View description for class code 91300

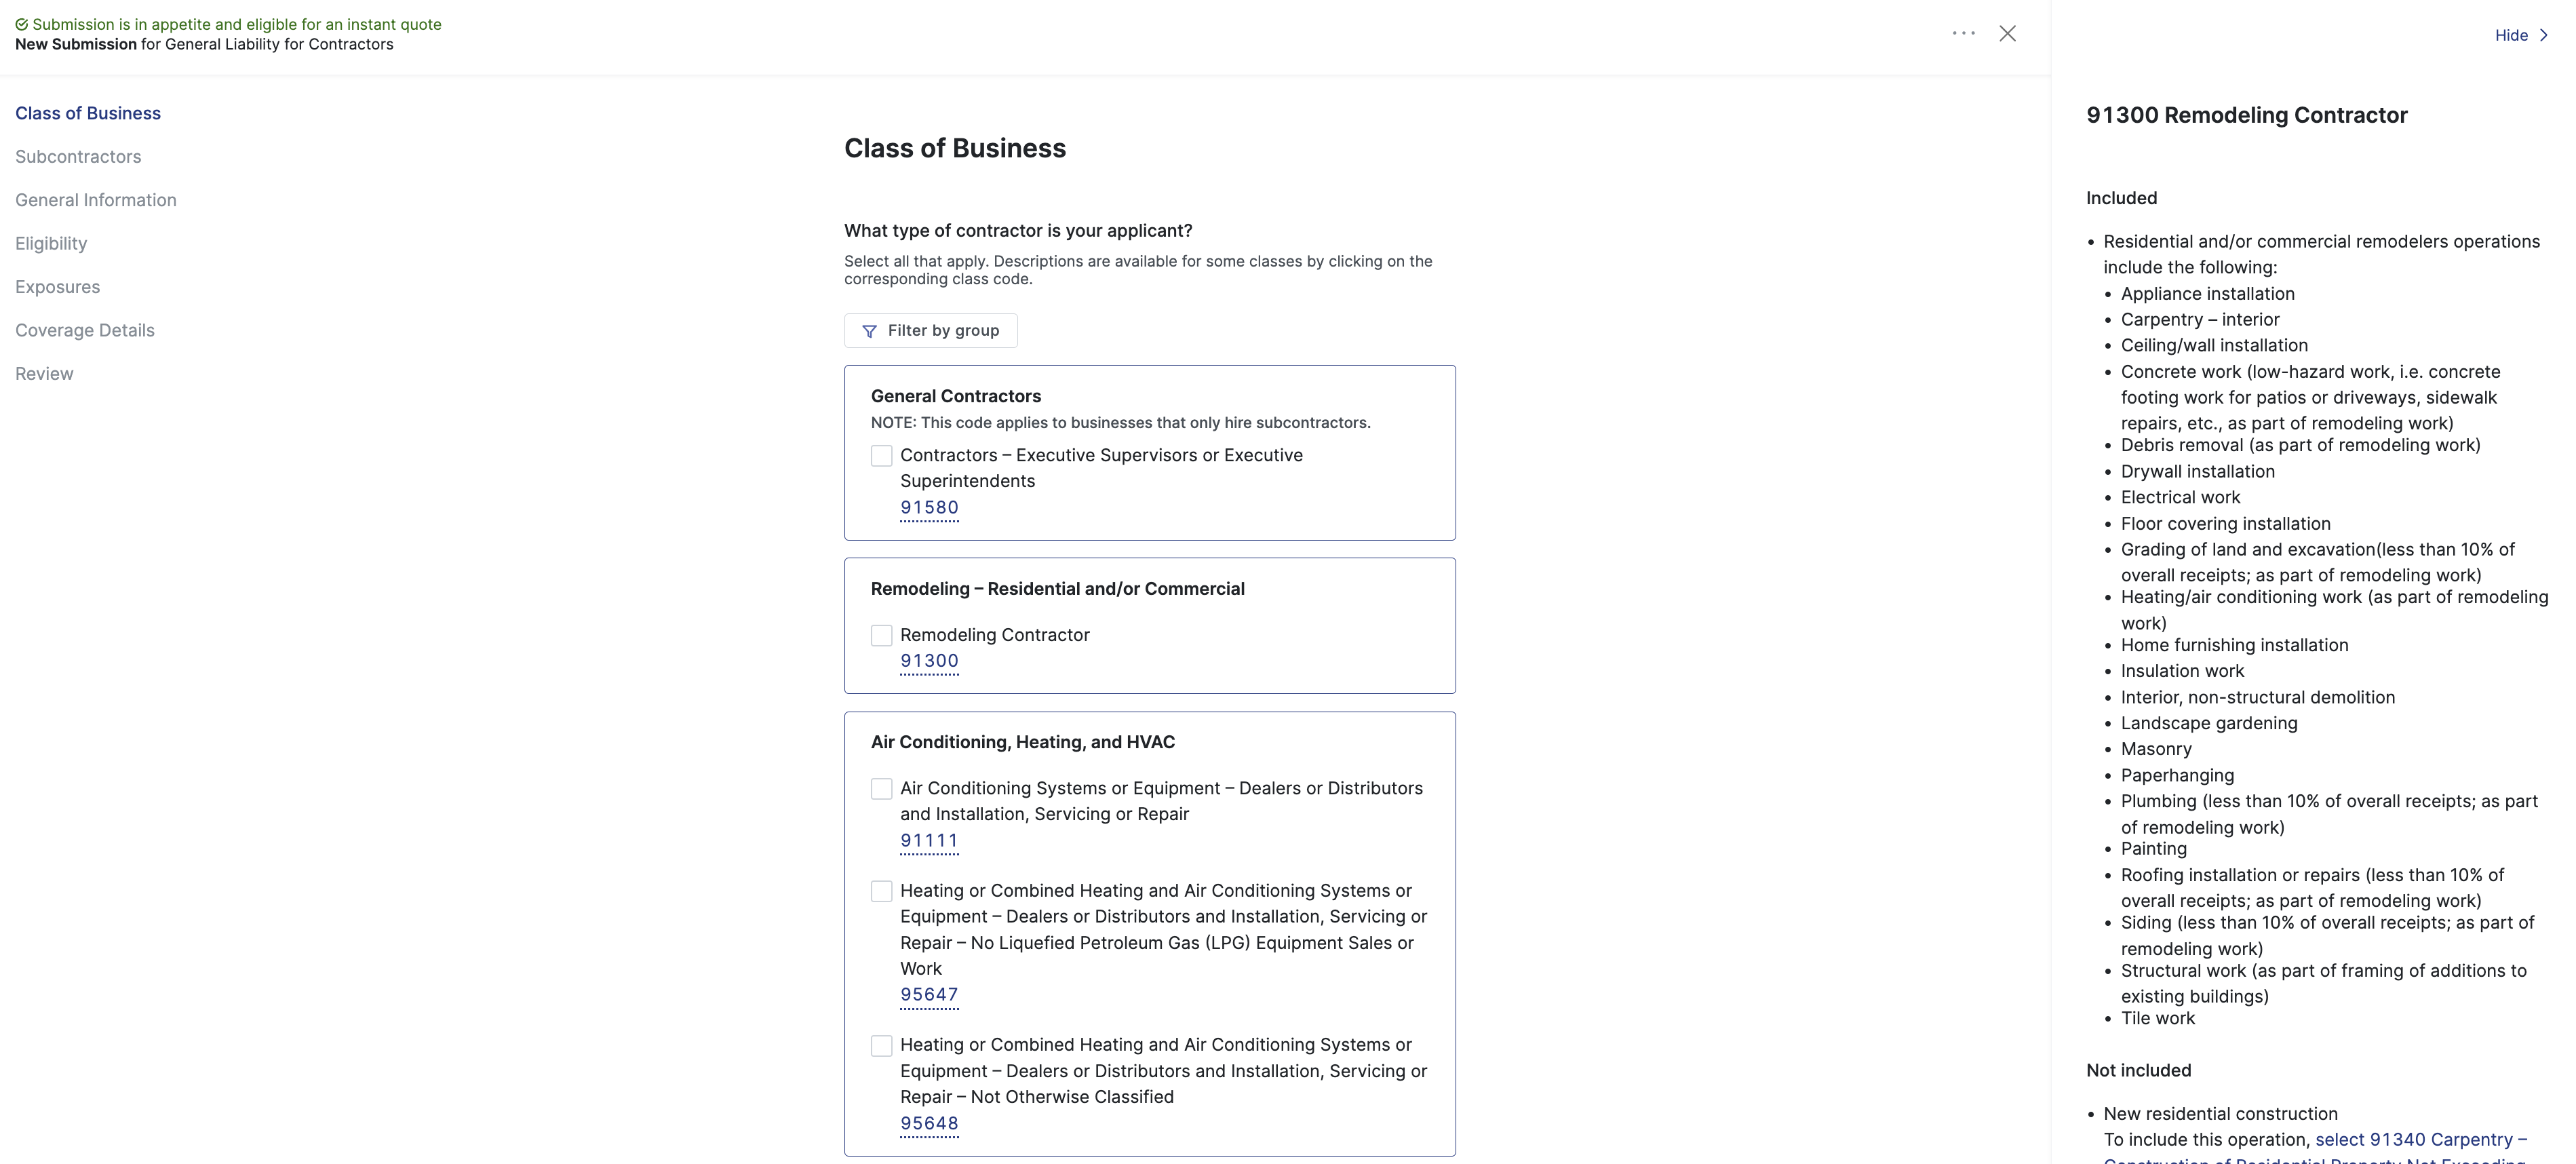pyautogui.click(x=929, y=661)
